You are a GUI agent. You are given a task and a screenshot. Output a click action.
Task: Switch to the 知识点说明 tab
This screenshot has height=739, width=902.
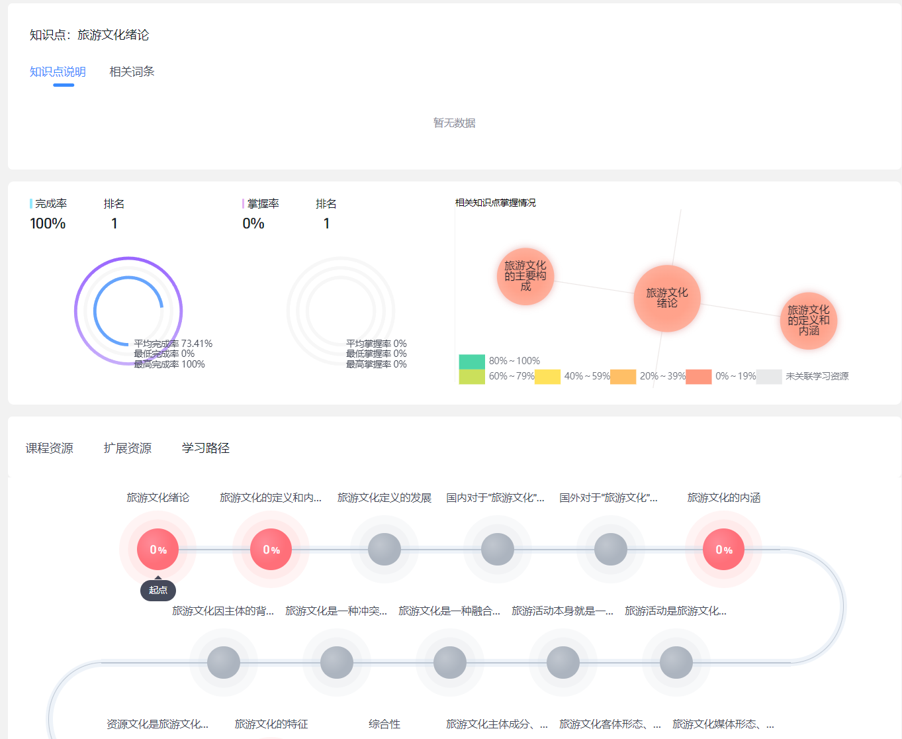pos(58,72)
